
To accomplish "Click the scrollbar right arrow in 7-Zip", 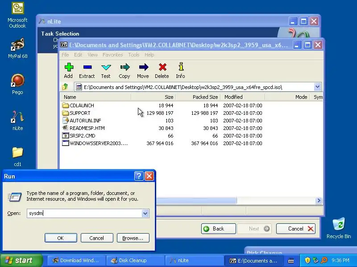I will [x=319, y=201].
